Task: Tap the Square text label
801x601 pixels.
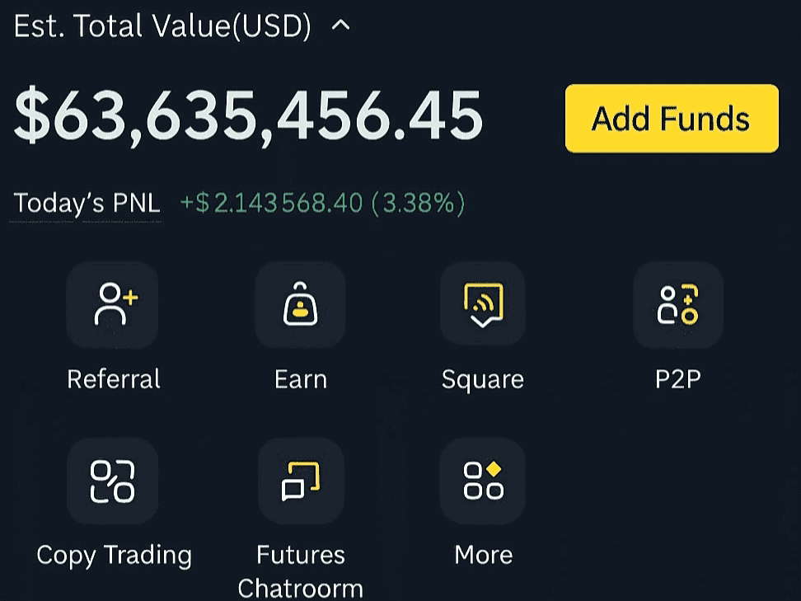Action: coord(483,380)
